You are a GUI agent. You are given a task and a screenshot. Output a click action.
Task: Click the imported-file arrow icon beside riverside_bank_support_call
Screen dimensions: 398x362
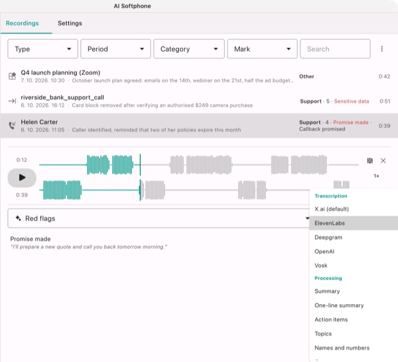point(12,101)
